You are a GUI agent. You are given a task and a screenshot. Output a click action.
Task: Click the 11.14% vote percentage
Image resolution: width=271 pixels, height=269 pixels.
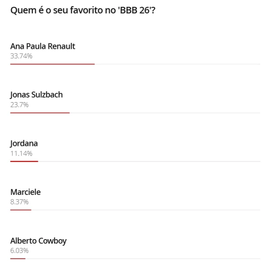click(x=21, y=153)
